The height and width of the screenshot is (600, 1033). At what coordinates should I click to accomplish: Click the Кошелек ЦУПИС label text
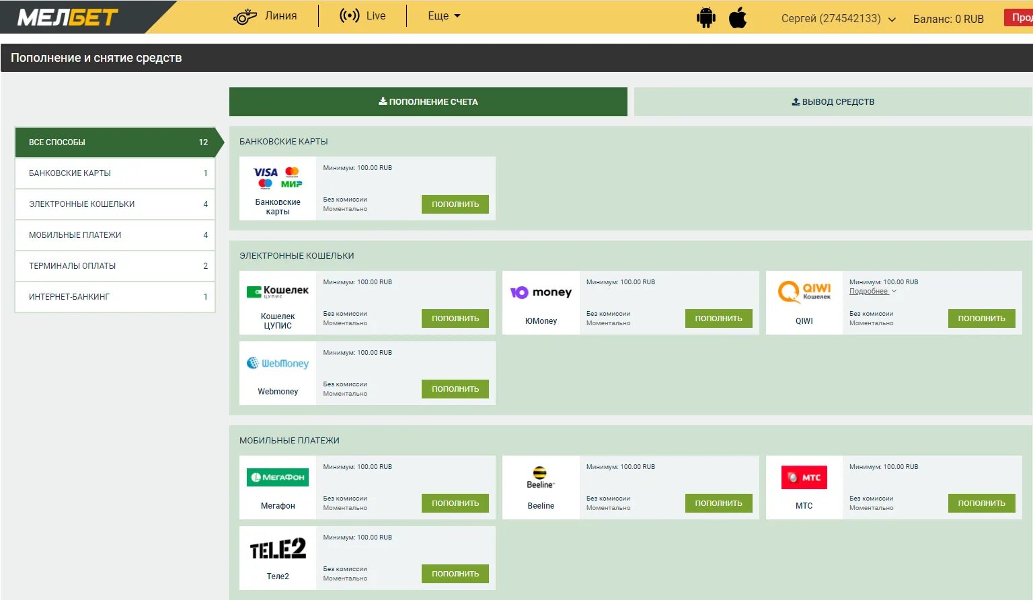tap(278, 321)
